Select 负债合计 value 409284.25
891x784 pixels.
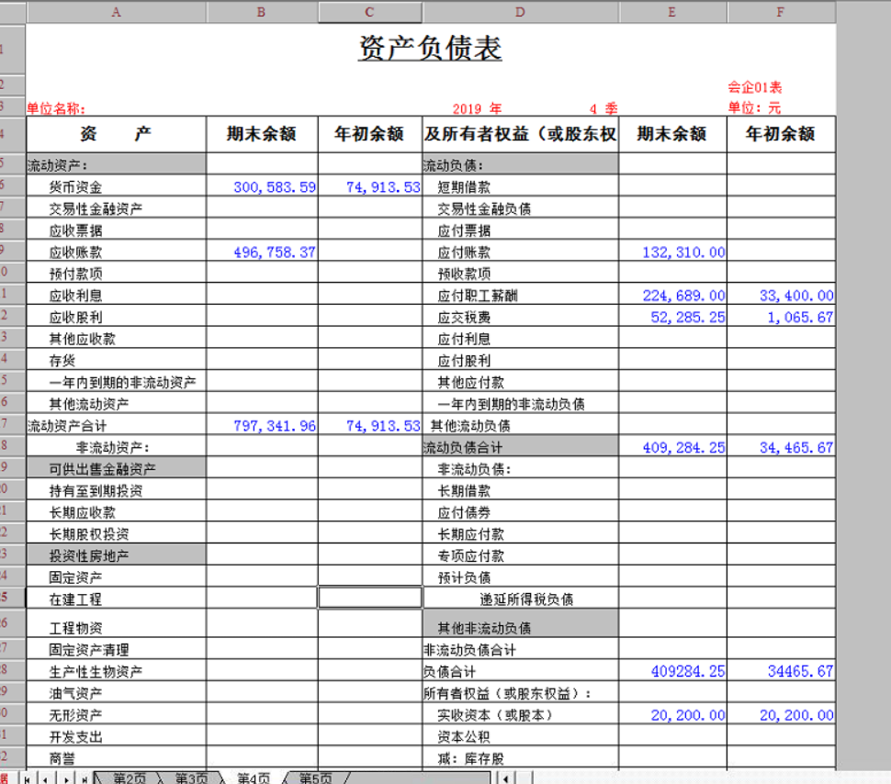click(x=672, y=671)
